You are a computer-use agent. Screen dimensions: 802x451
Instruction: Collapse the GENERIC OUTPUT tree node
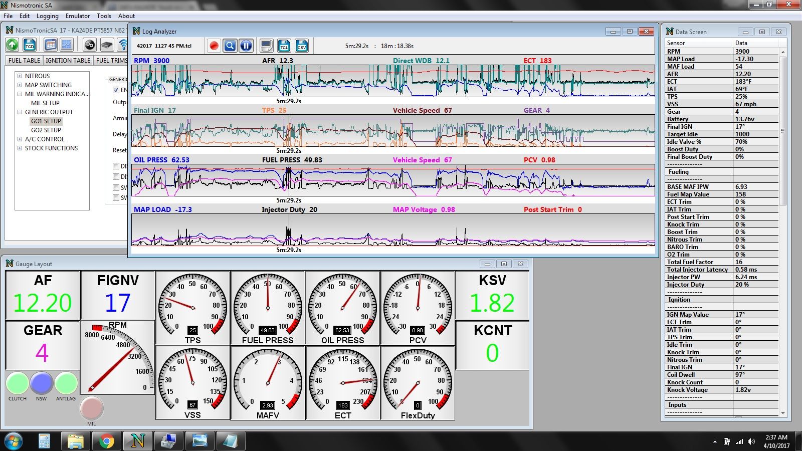pyautogui.click(x=20, y=112)
